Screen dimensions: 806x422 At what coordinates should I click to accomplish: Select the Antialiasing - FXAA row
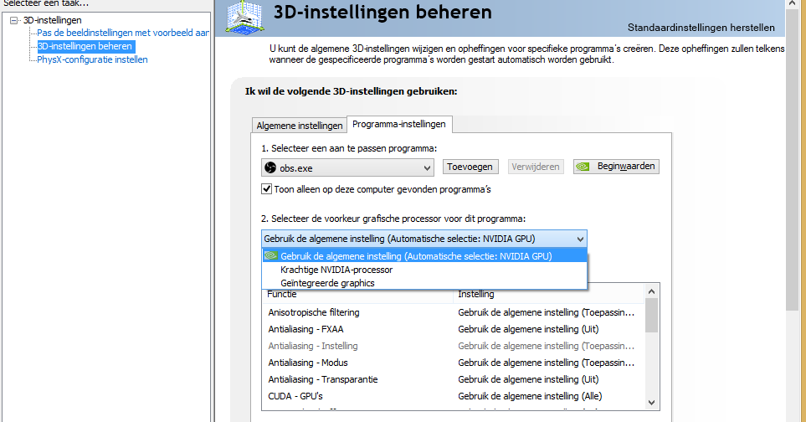(x=454, y=330)
